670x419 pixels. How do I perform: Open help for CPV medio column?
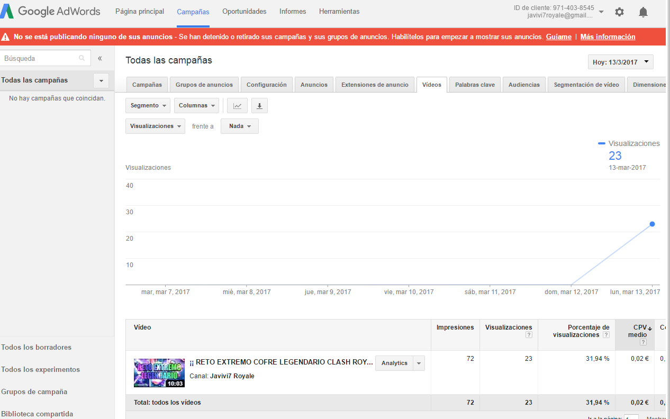tap(643, 342)
